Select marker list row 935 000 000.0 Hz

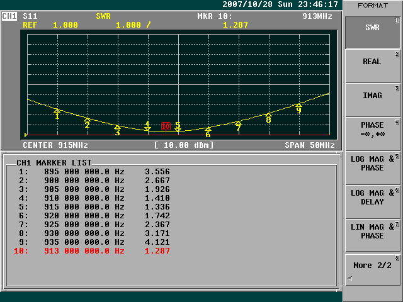click(x=94, y=242)
